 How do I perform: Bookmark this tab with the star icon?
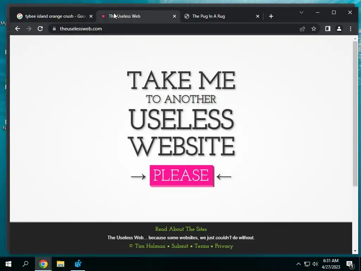pos(314,29)
